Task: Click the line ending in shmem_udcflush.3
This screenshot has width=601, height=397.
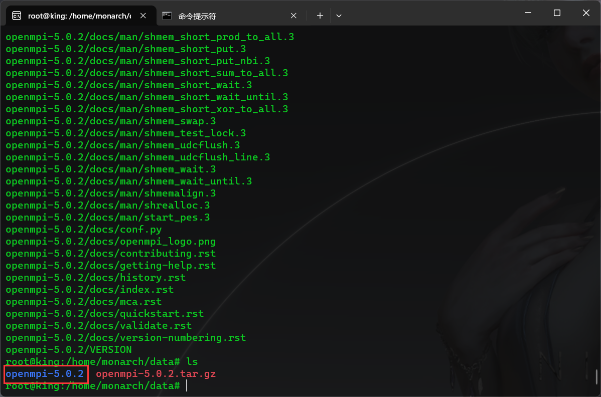Action: 122,145
